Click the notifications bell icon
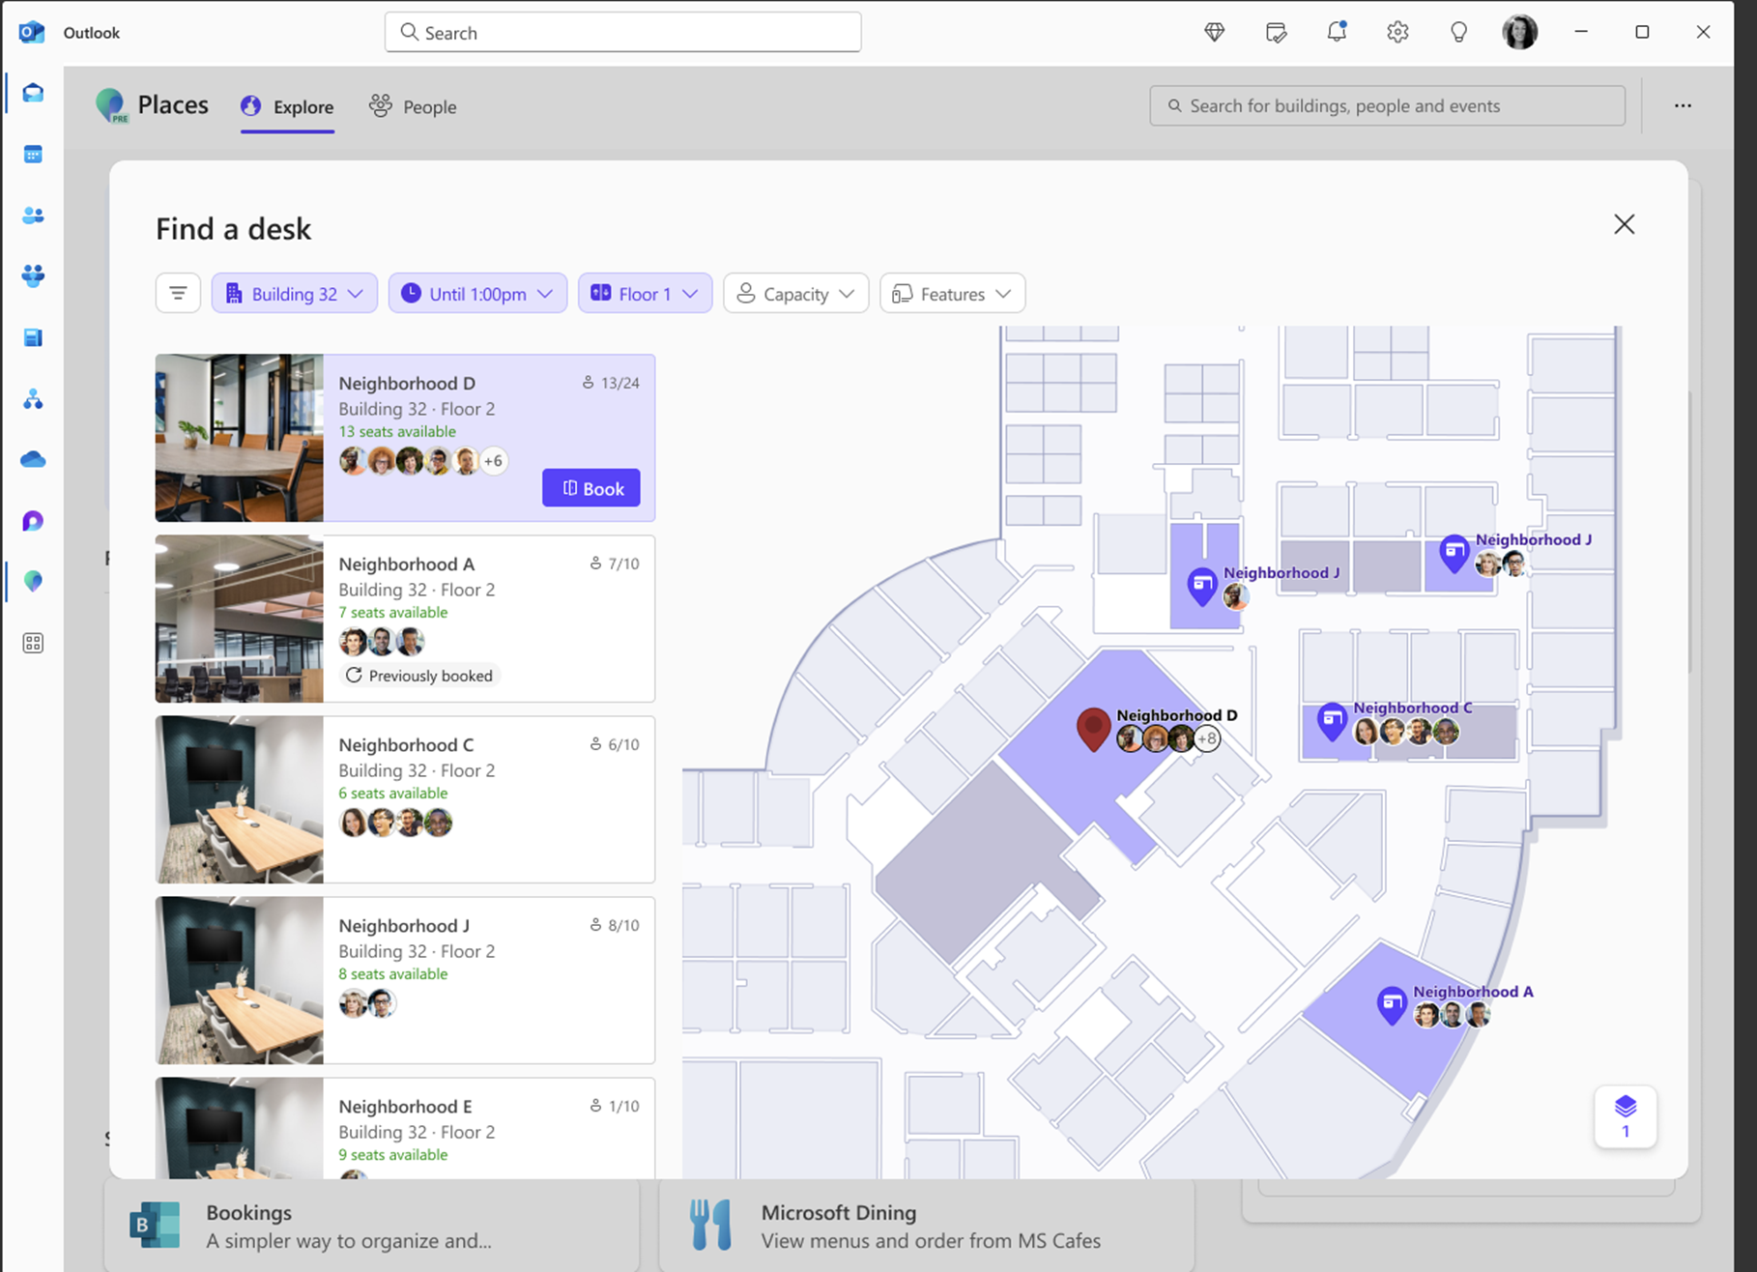Screen dimensions: 1757x1272 tap(1336, 32)
